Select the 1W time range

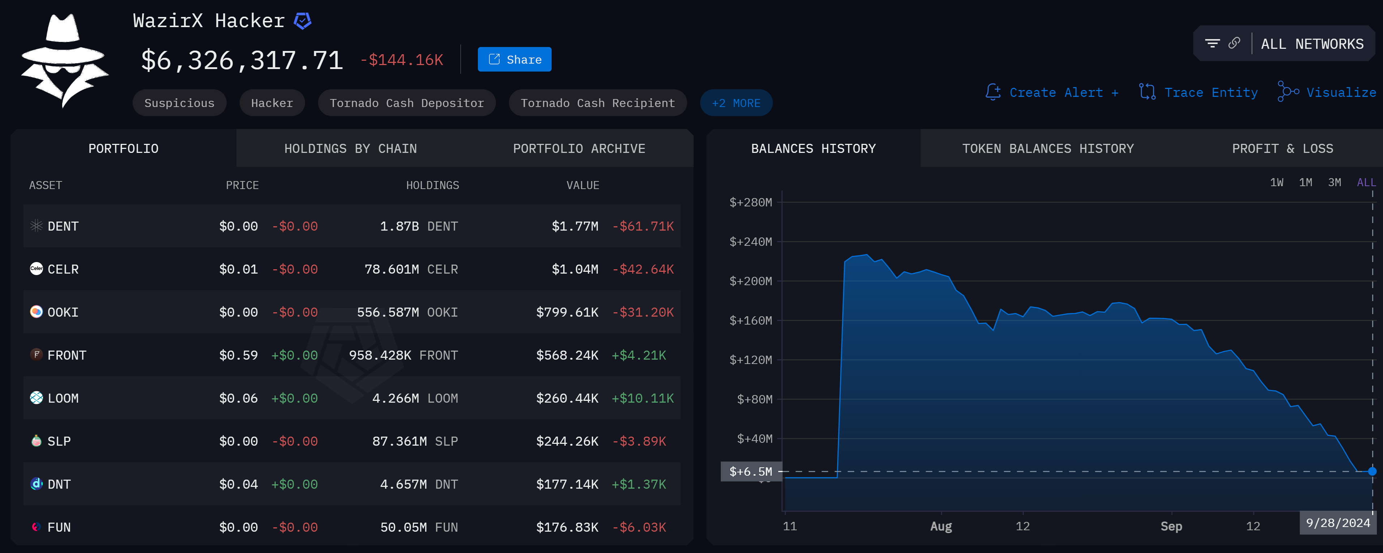point(1276,183)
